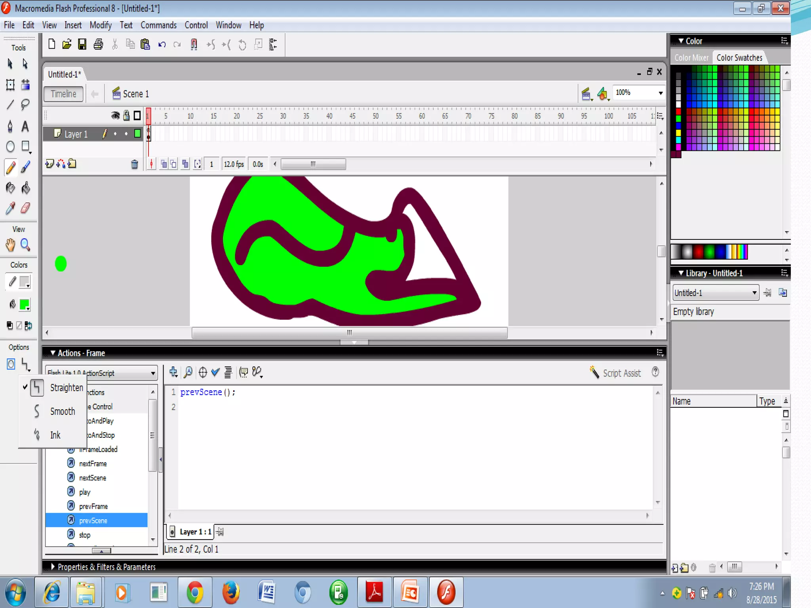Click the Timeline button
This screenshot has width=811, height=608.
[x=63, y=94]
